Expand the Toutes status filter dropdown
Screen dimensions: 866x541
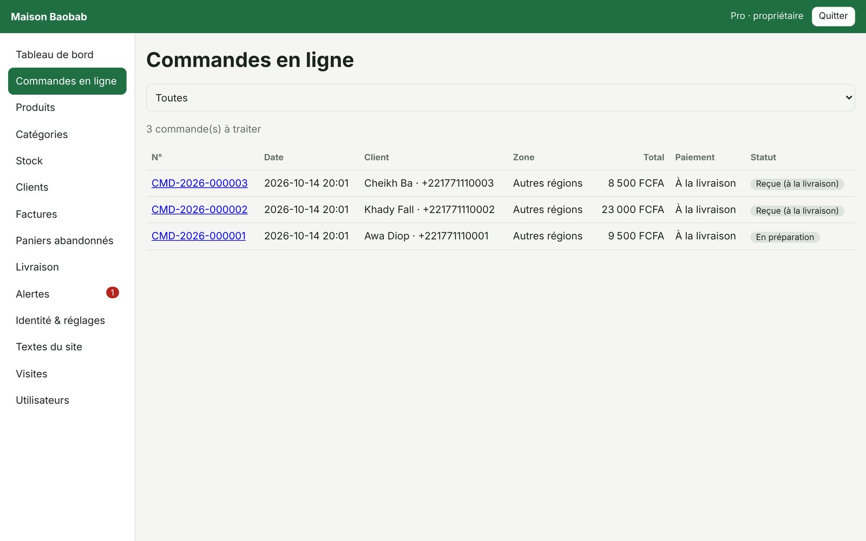tap(500, 98)
